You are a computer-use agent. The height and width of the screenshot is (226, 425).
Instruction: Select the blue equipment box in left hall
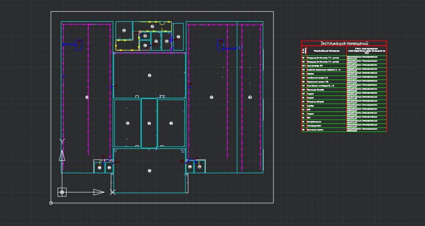pyautogui.click(x=78, y=44)
